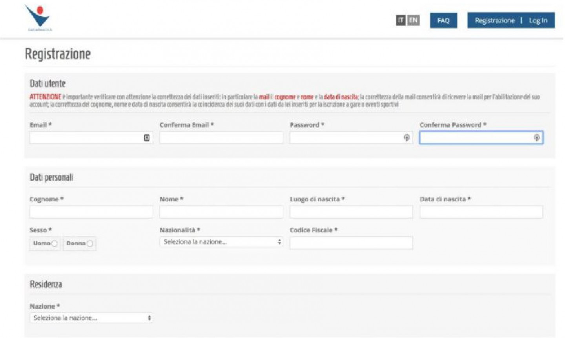Click the Registrazione page heading
565x338 pixels.
[x=58, y=54]
